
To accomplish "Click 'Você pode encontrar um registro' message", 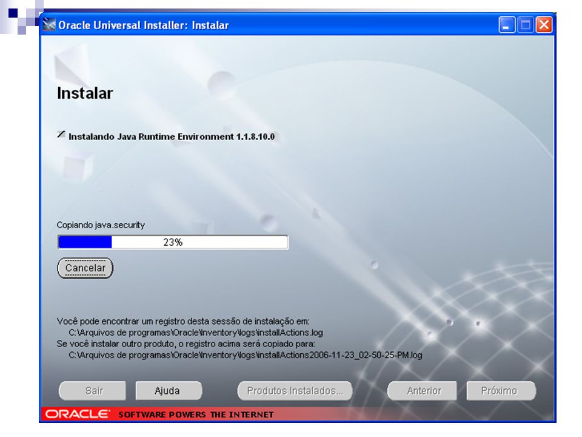I will tap(183, 322).
